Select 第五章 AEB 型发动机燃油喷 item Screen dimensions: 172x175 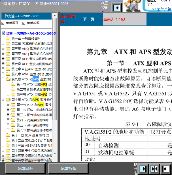(32, 59)
